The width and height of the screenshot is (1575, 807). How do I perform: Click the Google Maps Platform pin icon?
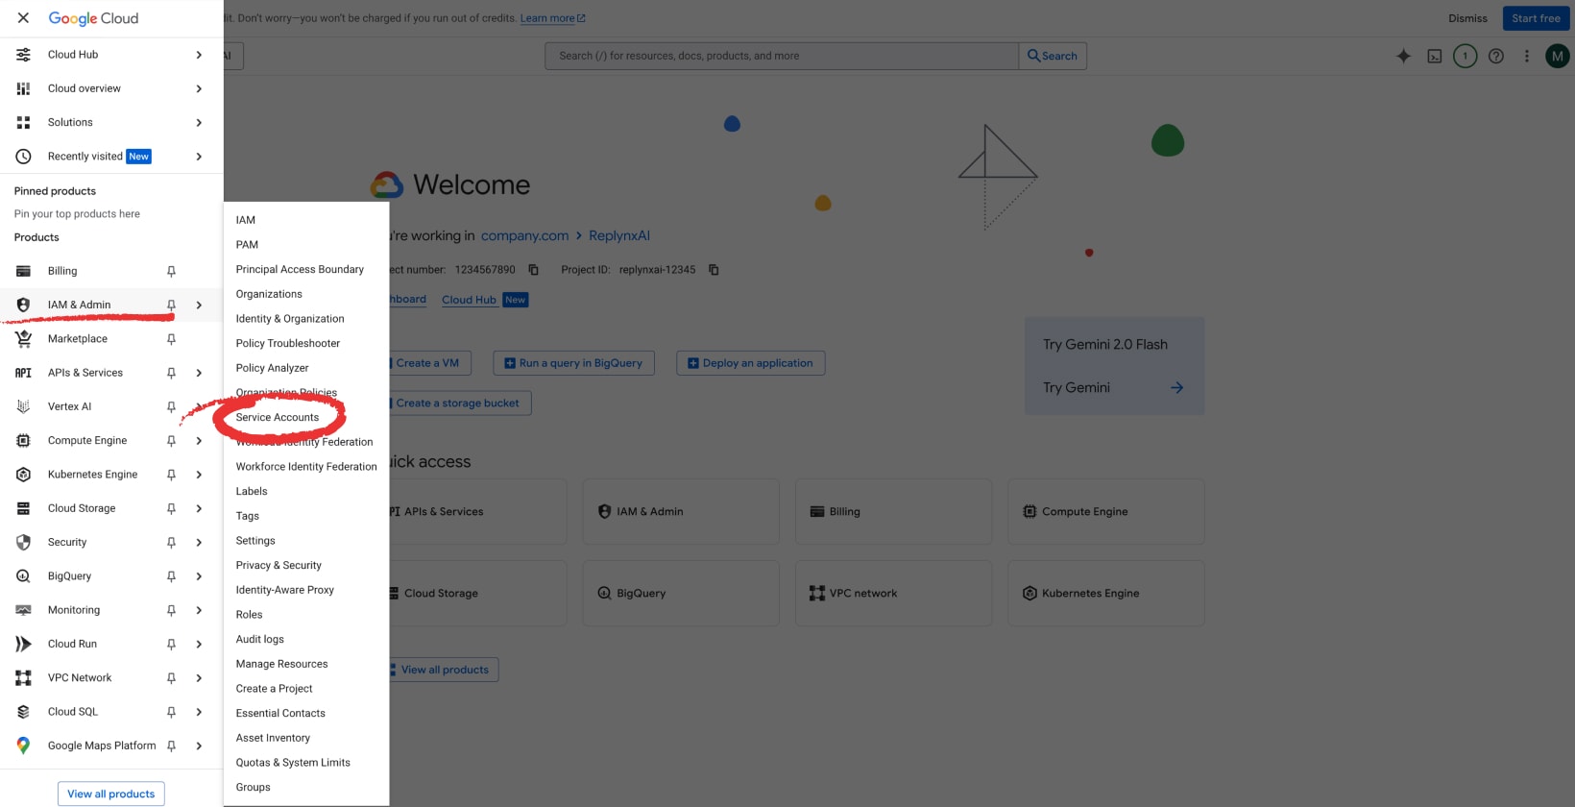pyautogui.click(x=23, y=746)
